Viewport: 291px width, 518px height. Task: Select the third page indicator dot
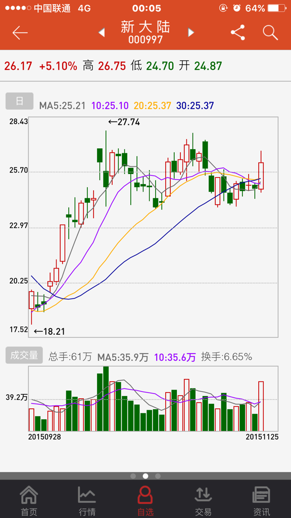pyautogui.click(x=158, y=476)
